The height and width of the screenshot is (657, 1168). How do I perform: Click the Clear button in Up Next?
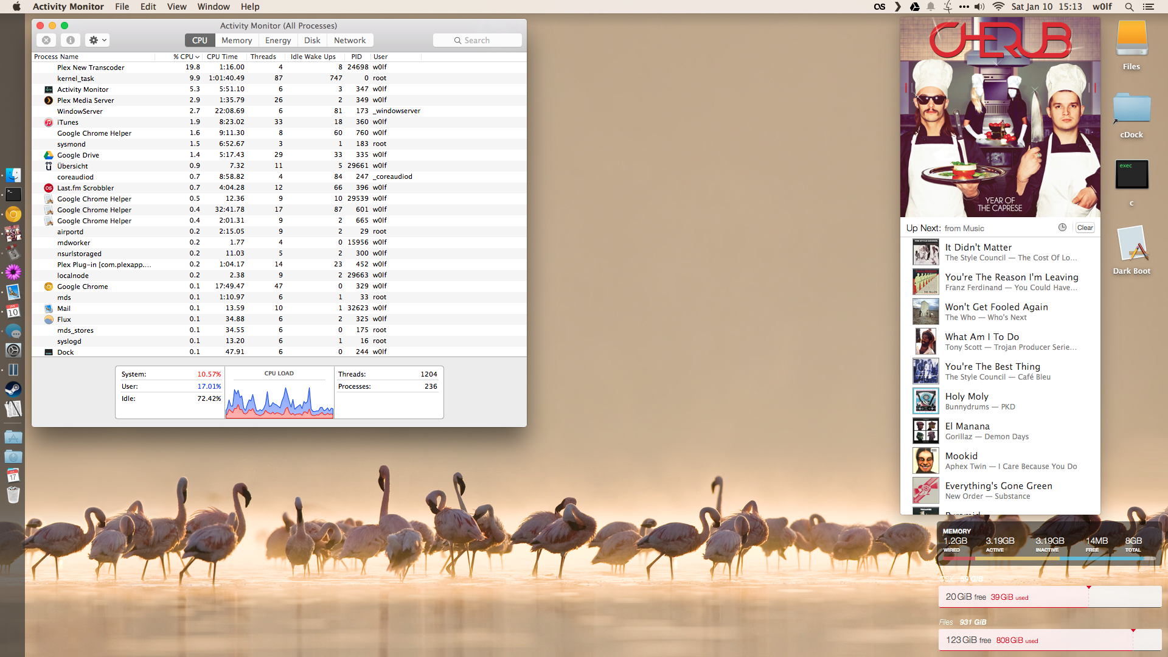pos(1085,228)
